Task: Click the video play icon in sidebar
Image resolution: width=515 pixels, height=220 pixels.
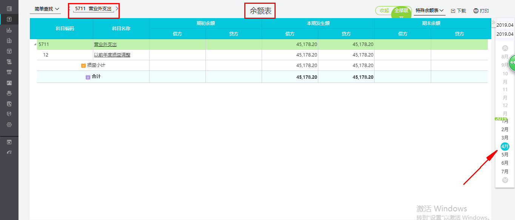Action: [9, 142]
